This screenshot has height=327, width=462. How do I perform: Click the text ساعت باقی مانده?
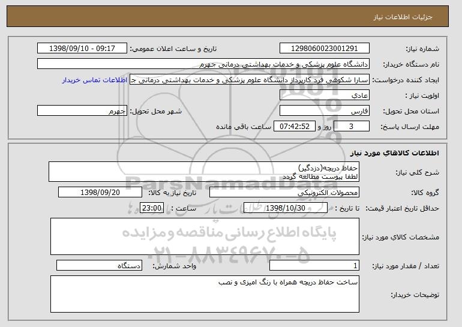point(244,127)
